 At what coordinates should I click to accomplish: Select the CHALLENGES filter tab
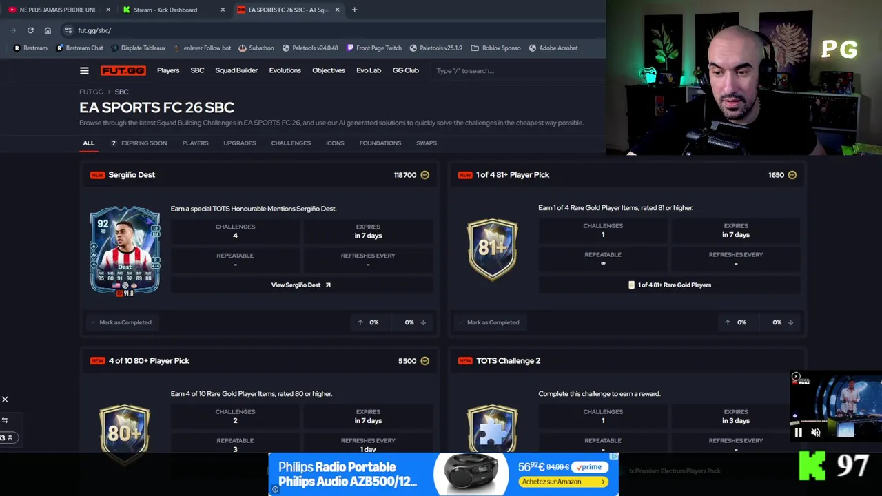point(291,143)
